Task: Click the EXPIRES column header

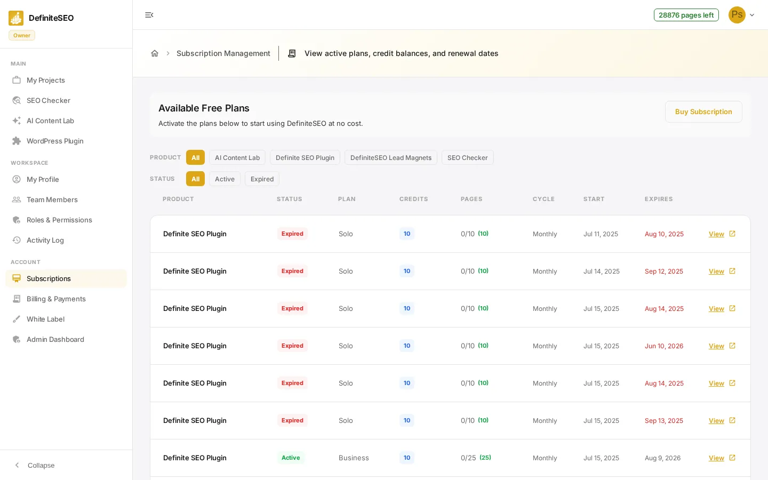Action: (x=659, y=199)
